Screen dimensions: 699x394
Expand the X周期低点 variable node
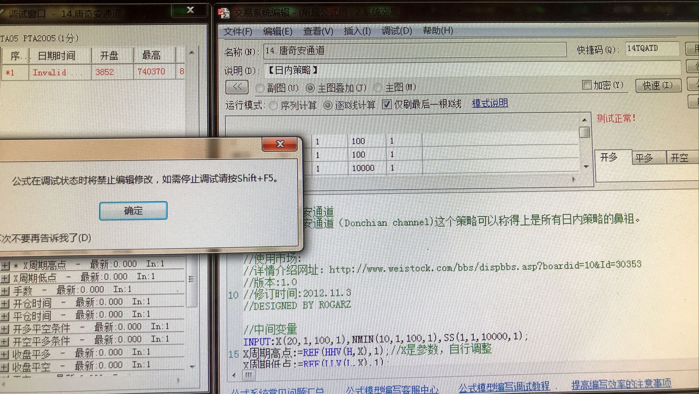pos(5,279)
